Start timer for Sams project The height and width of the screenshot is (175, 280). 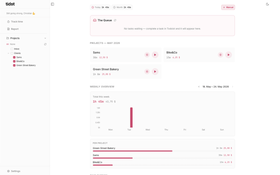click(x=155, y=55)
